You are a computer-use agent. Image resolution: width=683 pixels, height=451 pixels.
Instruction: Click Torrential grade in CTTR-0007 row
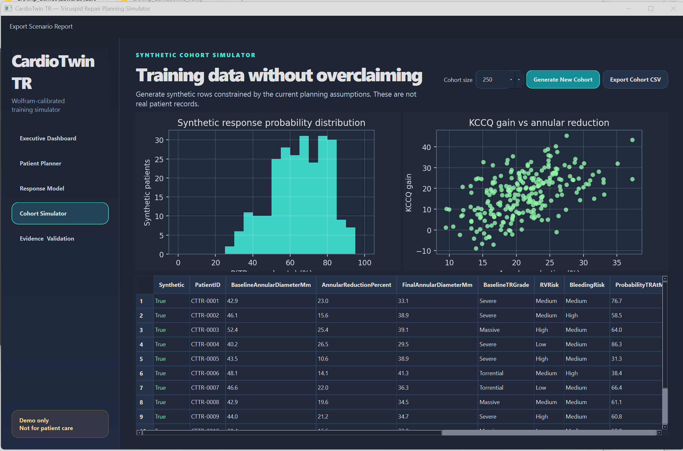(x=506, y=388)
